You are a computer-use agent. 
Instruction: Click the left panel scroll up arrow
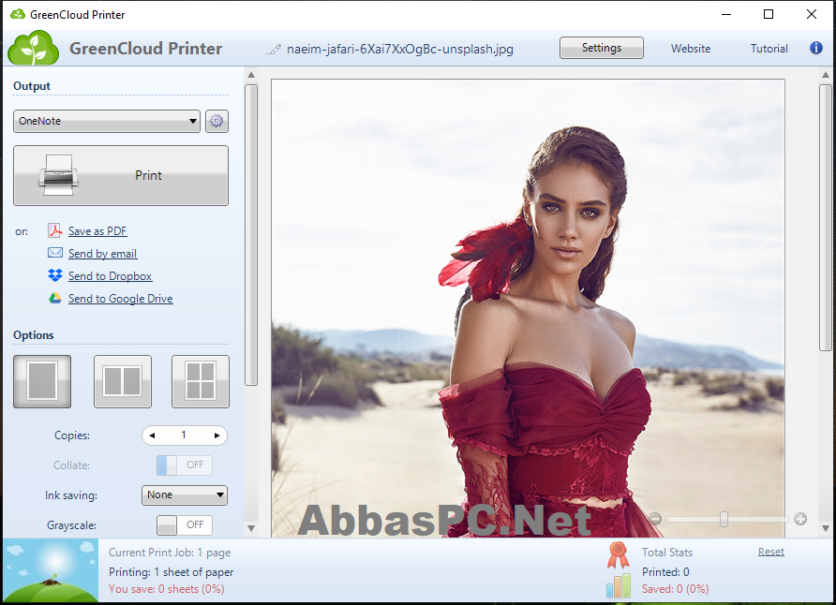pos(251,75)
